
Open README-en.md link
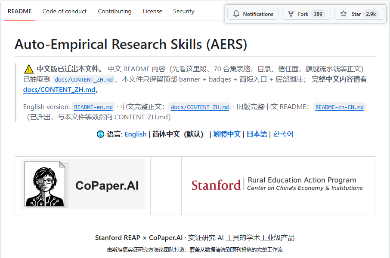coord(93,107)
